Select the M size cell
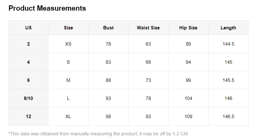This screenshot has width=261, height=140. pyautogui.click(x=68, y=80)
